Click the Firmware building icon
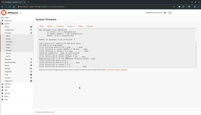 [x=31, y=33]
